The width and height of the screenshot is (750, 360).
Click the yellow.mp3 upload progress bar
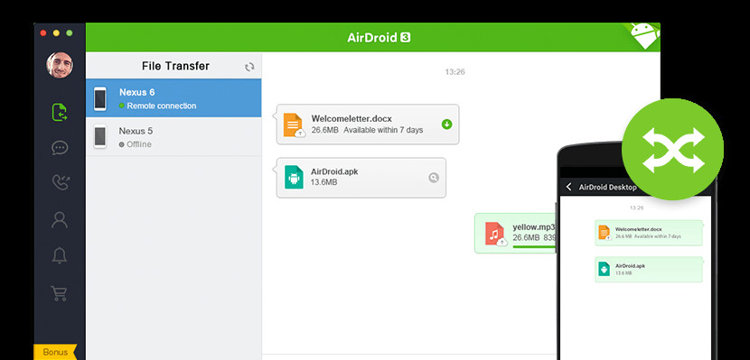[534, 247]
